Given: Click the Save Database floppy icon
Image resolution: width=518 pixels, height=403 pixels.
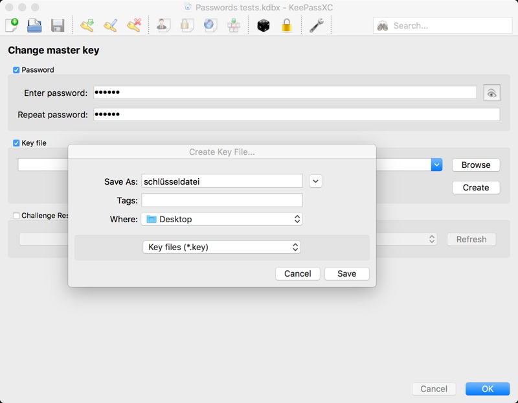Looking at the screenshot, I should point(57,25).
